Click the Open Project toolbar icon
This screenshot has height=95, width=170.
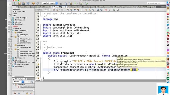click(x=24, y=3)
